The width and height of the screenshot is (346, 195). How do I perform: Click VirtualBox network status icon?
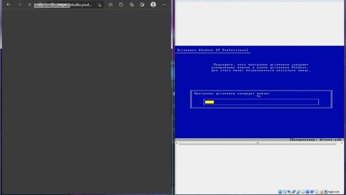tap(294, 192)
